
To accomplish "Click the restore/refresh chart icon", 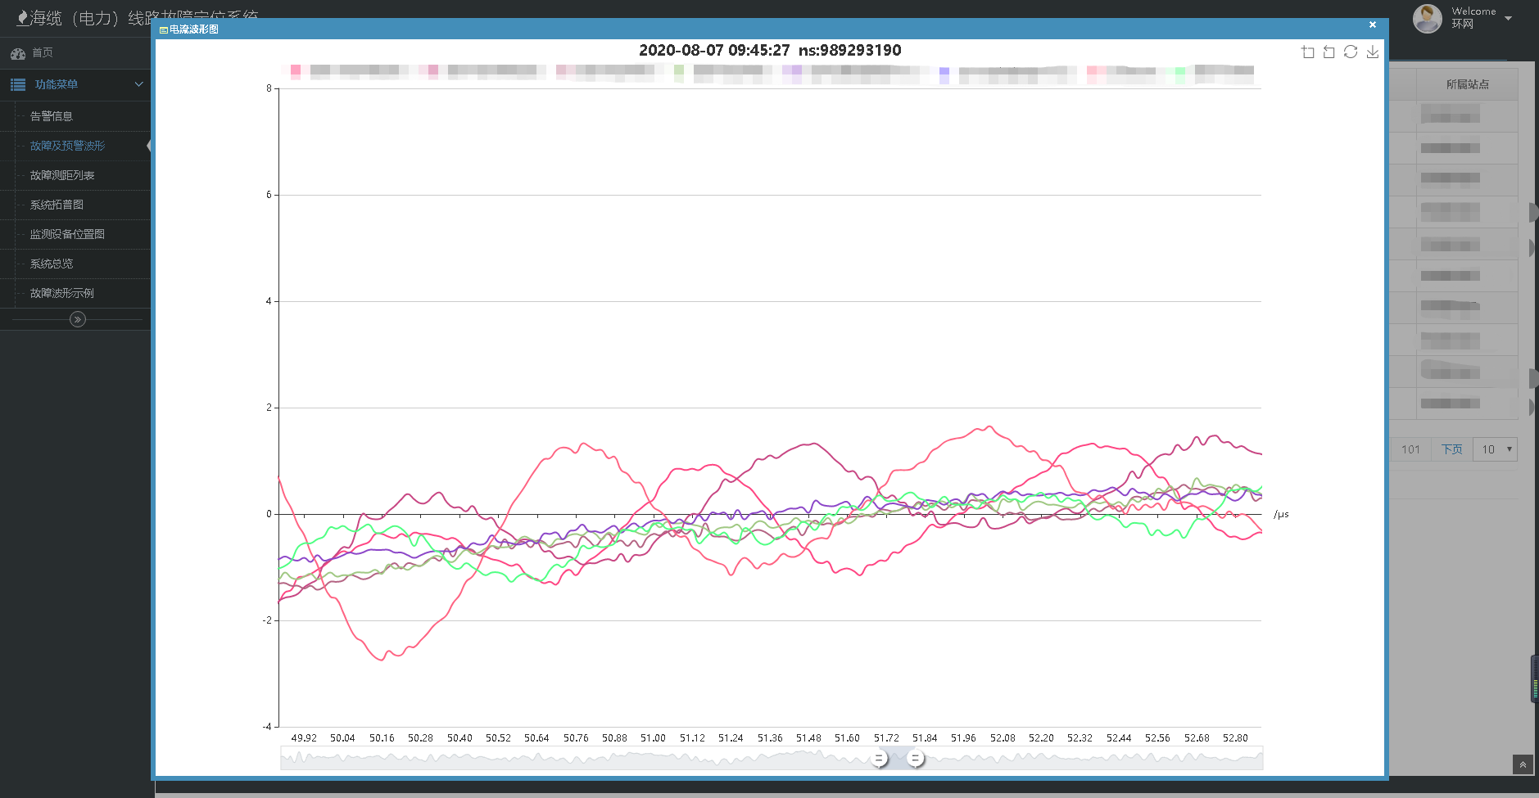I will click(1351, 52).
